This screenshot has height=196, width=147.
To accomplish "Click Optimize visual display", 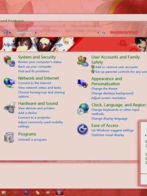I will coord(108,135).
